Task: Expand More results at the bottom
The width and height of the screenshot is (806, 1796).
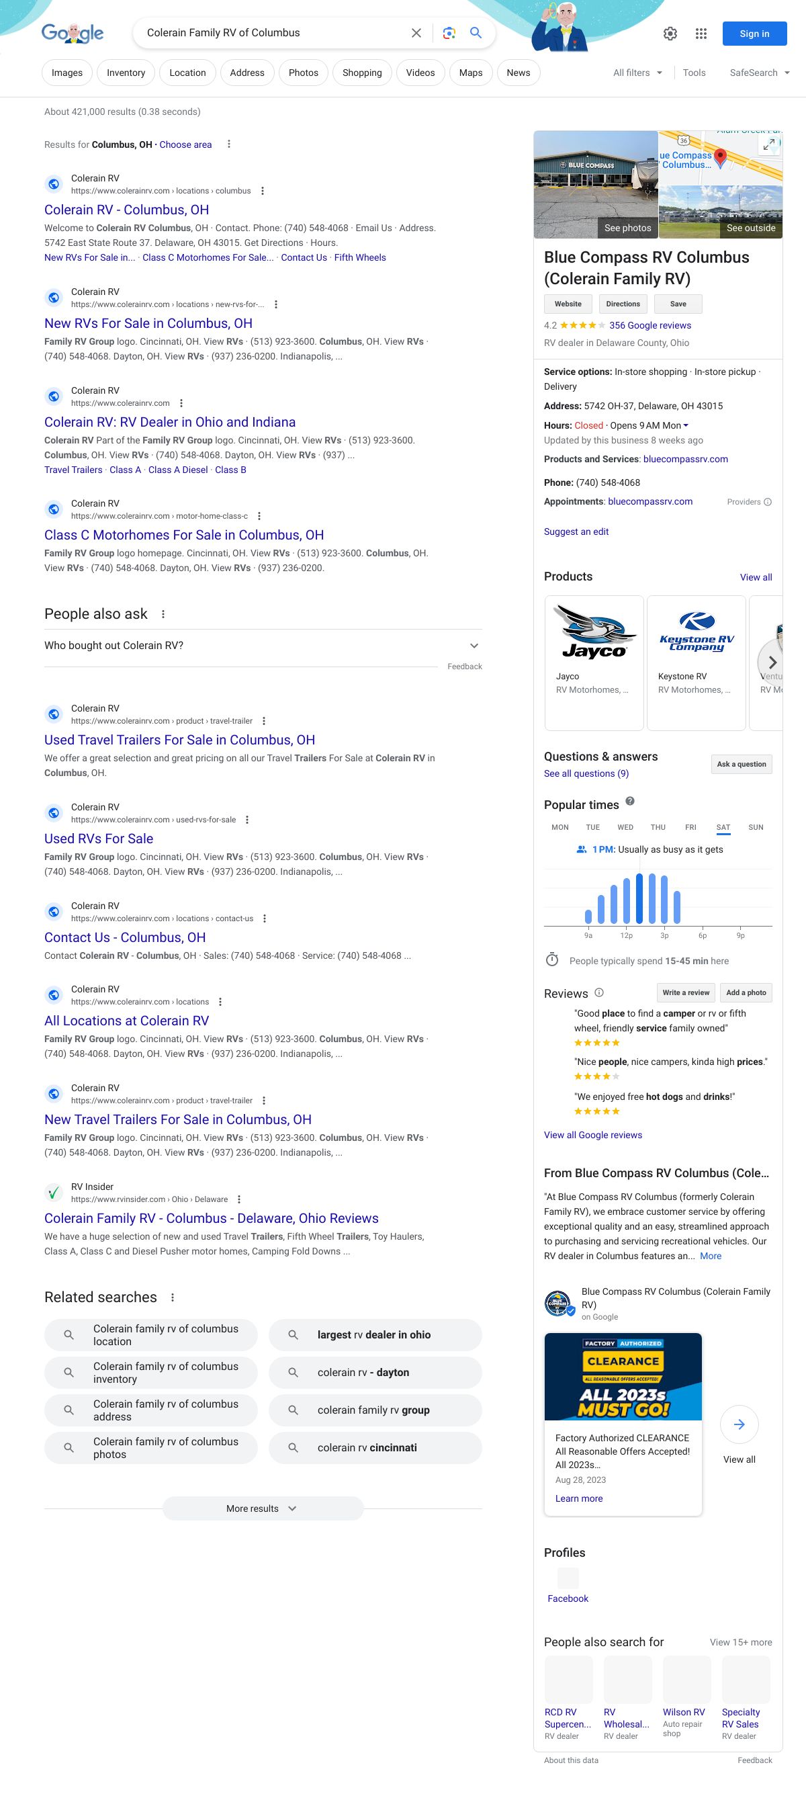Action: click(262, 1508)
